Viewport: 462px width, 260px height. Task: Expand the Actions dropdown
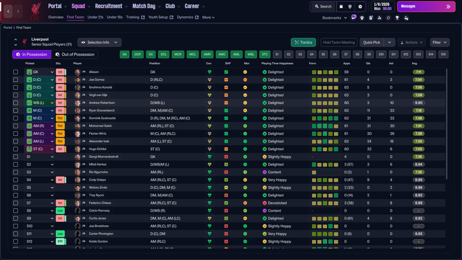coord(411,42)
